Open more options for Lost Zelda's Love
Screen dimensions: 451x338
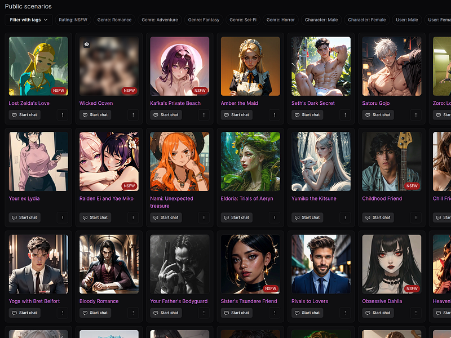[63, 115]
